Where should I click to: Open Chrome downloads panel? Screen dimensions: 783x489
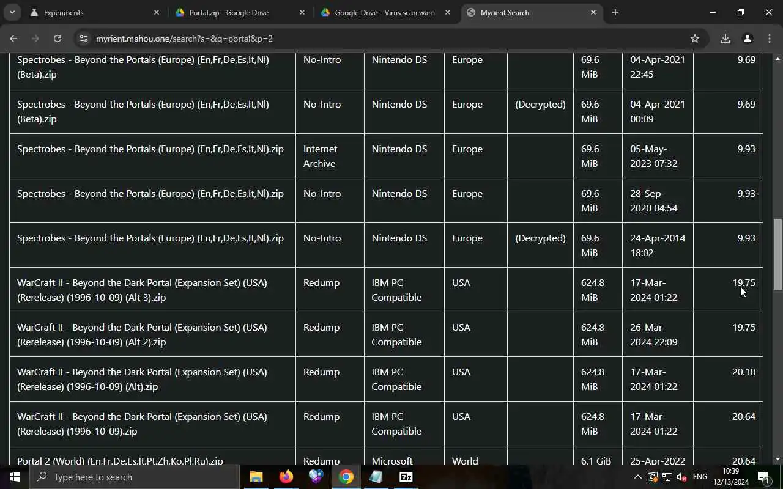click(x=725, y=39)
